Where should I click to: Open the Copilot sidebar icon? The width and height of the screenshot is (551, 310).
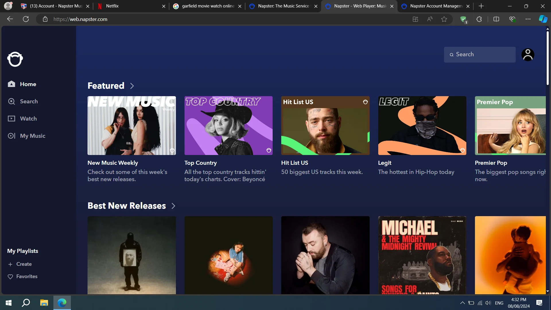pyautogui.click(x=543, y=19)
